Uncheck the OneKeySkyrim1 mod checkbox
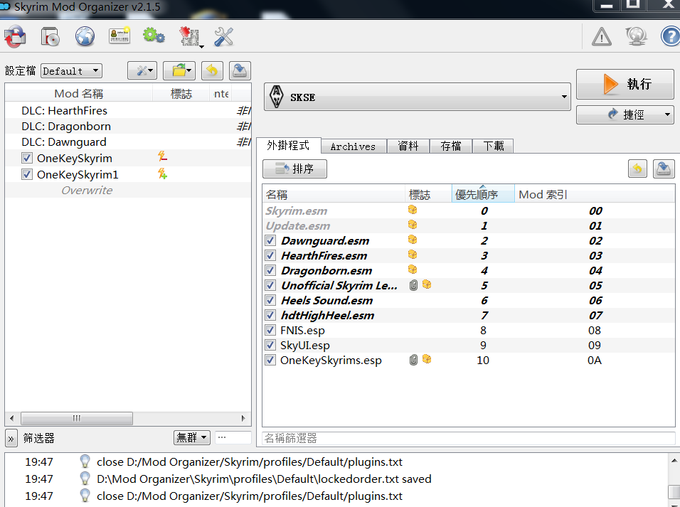 click(27, 174)
